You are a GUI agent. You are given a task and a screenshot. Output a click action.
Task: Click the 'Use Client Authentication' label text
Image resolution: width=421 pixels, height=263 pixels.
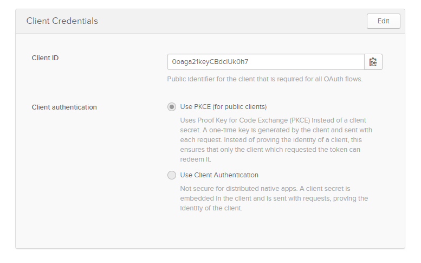[x=219, y=175]
